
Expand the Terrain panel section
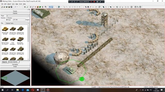coord(15,11)
